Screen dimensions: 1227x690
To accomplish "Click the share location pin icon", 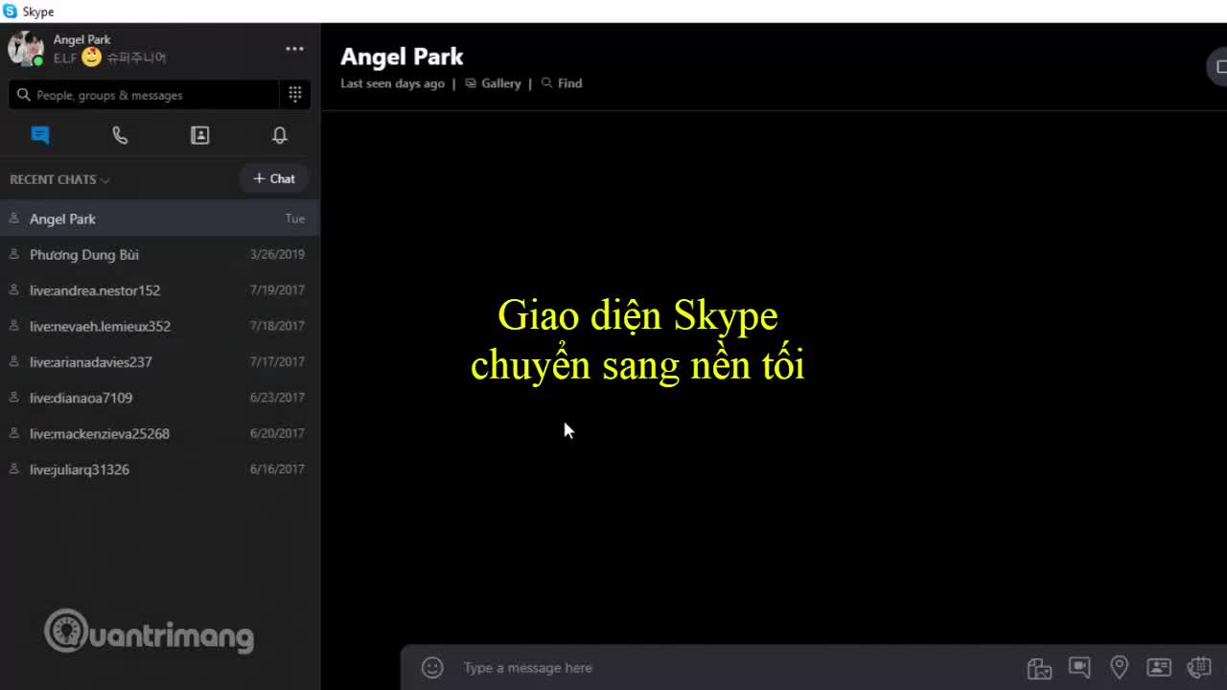I will pyautogui.click(x=1119, y=667).
